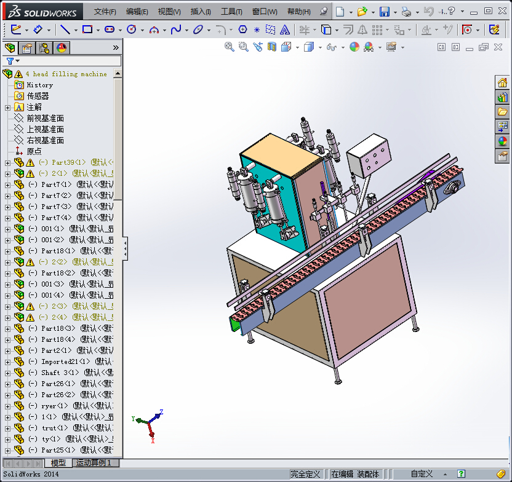Select the Sketch tool
Viewport: 512px width, 482px height.
click(15, 30)
